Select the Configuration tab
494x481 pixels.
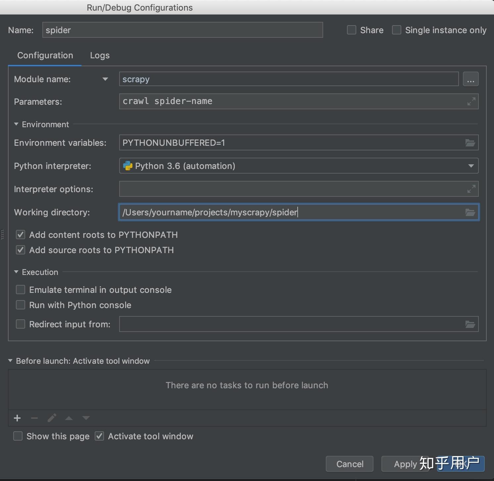(x=45, y=55)
